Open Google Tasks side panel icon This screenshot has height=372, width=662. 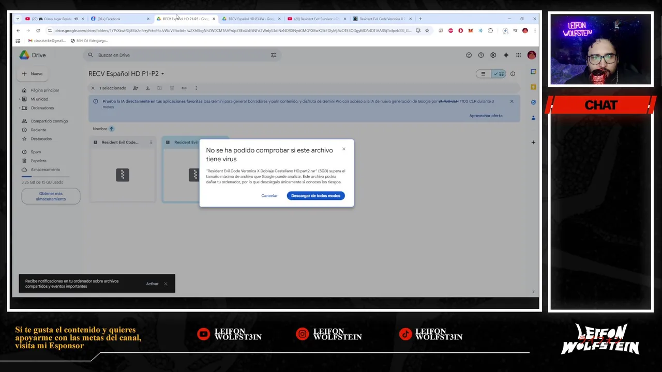click(533, 102)
